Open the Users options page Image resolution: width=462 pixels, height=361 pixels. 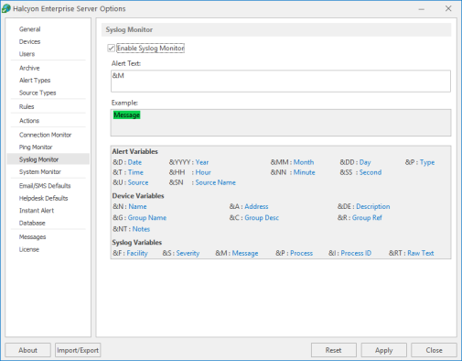click(x=27, y=54)
